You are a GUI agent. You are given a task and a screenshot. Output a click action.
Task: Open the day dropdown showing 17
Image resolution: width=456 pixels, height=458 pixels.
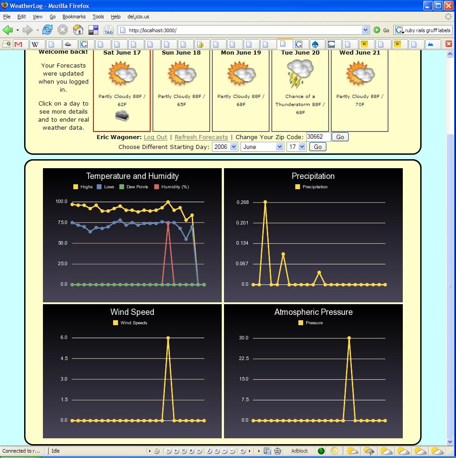pyautogui.click(x=296, y=147)
